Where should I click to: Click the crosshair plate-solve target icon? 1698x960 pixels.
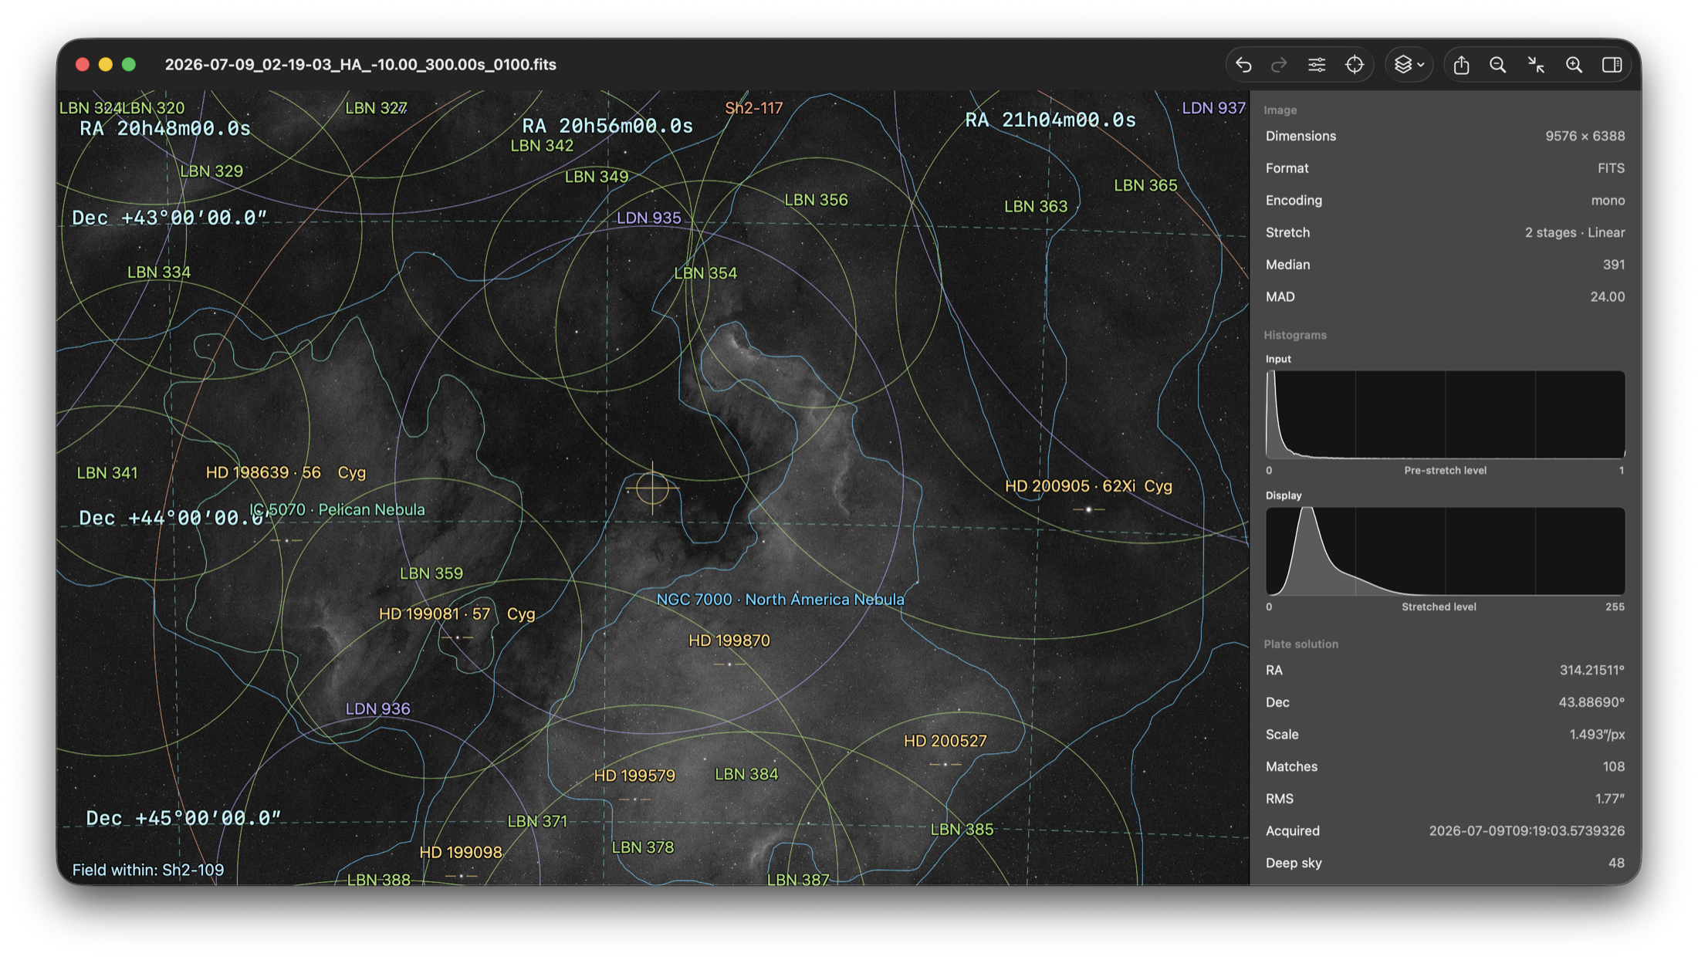tap(1355, 65)
